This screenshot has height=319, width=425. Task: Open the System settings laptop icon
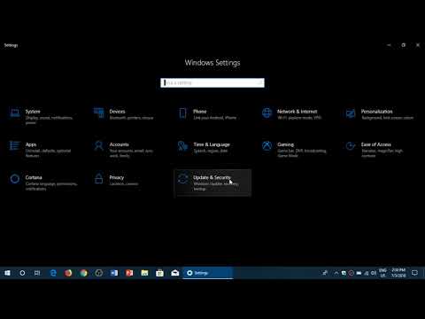click(15, 113)
